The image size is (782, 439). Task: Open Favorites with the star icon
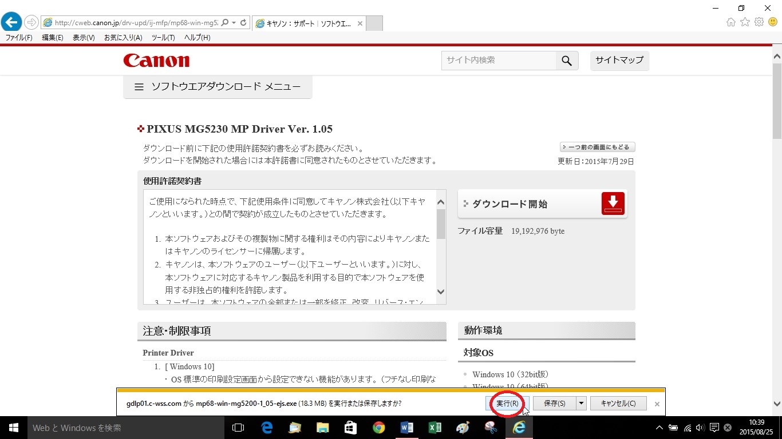click(745, 22)
